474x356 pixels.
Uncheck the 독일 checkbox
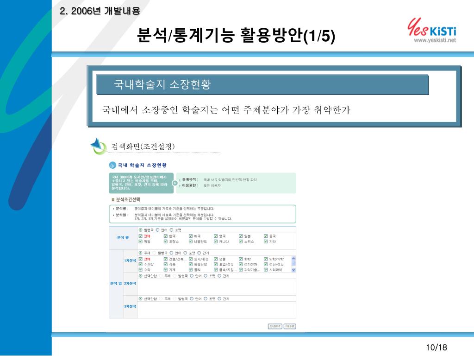coord(141,242)
